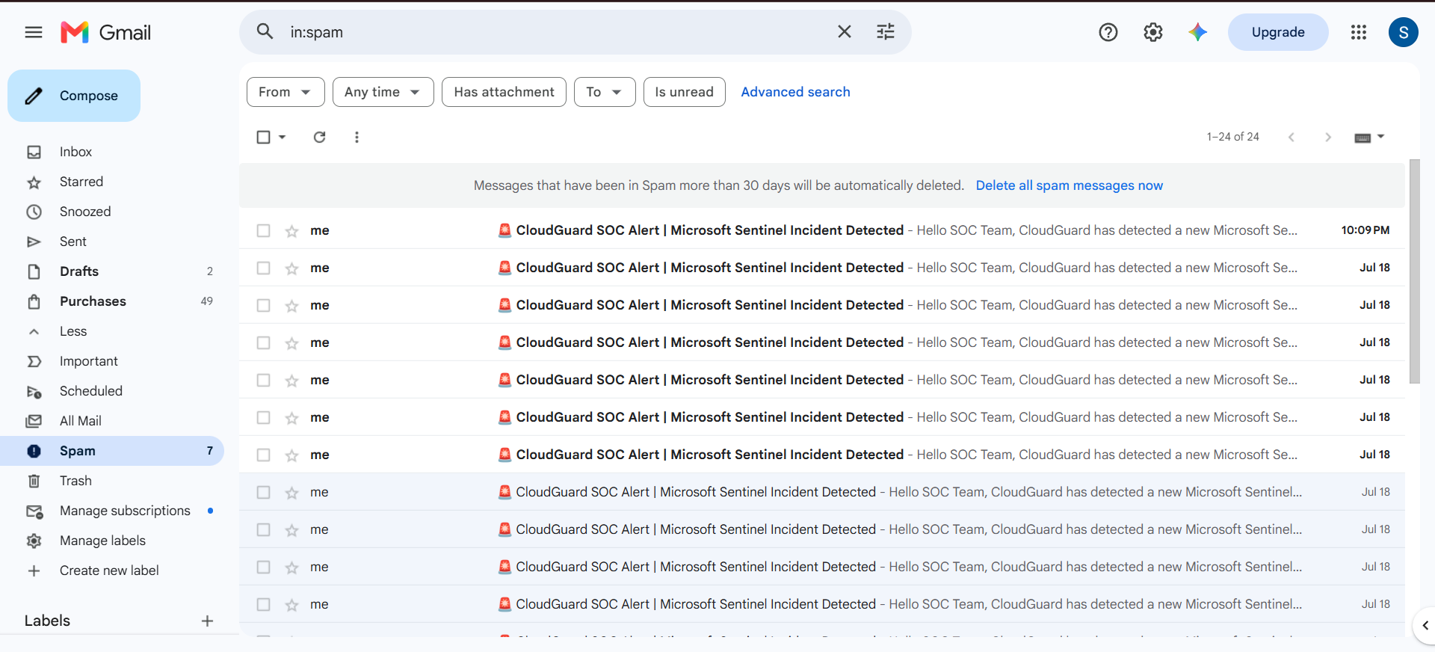
Task: Go to the previous results page
Action: click(x=1291, y=137)
